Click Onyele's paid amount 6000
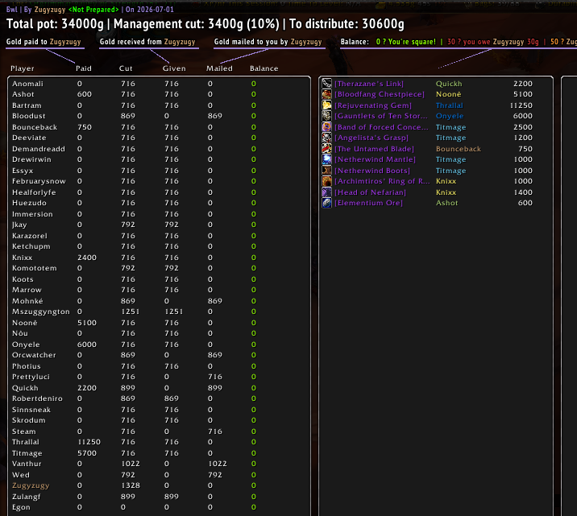Image resolution: width=577 pixels, height=516 pixels. click(x=87, y=345)
